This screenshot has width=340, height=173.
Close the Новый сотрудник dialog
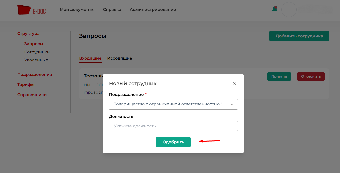(x=235, y=84)
